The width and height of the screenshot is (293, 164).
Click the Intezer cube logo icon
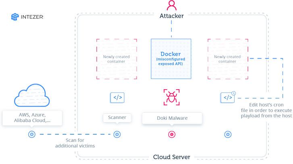15,17
